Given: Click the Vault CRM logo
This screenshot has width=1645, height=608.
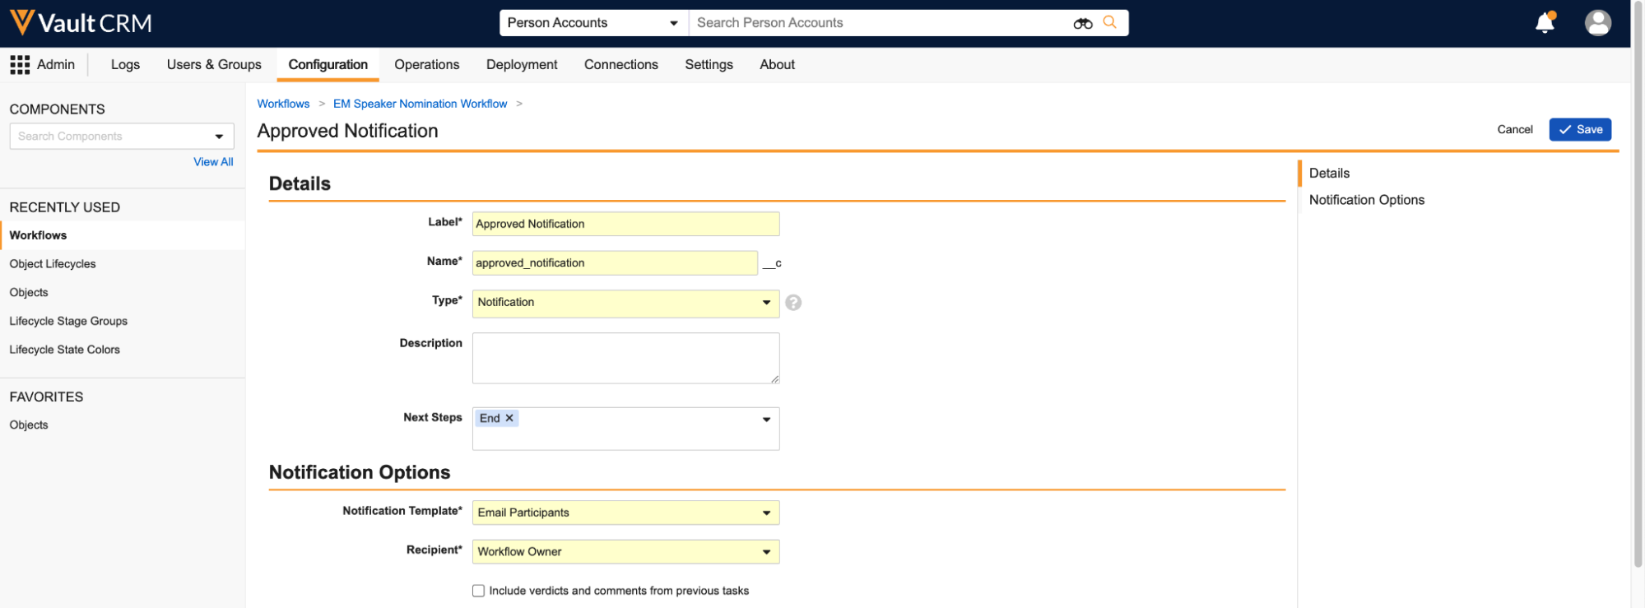Looking at the screenshot, I should coord(81,23).
